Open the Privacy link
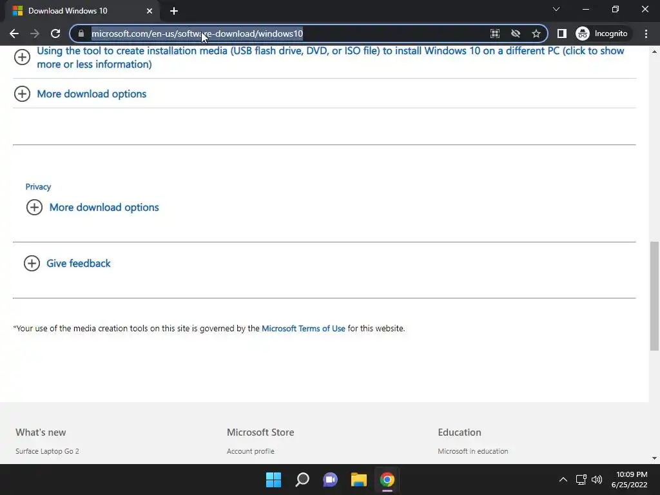Image resolution: width=660 pixels, height=495 pixels. [x=38, y=186]
